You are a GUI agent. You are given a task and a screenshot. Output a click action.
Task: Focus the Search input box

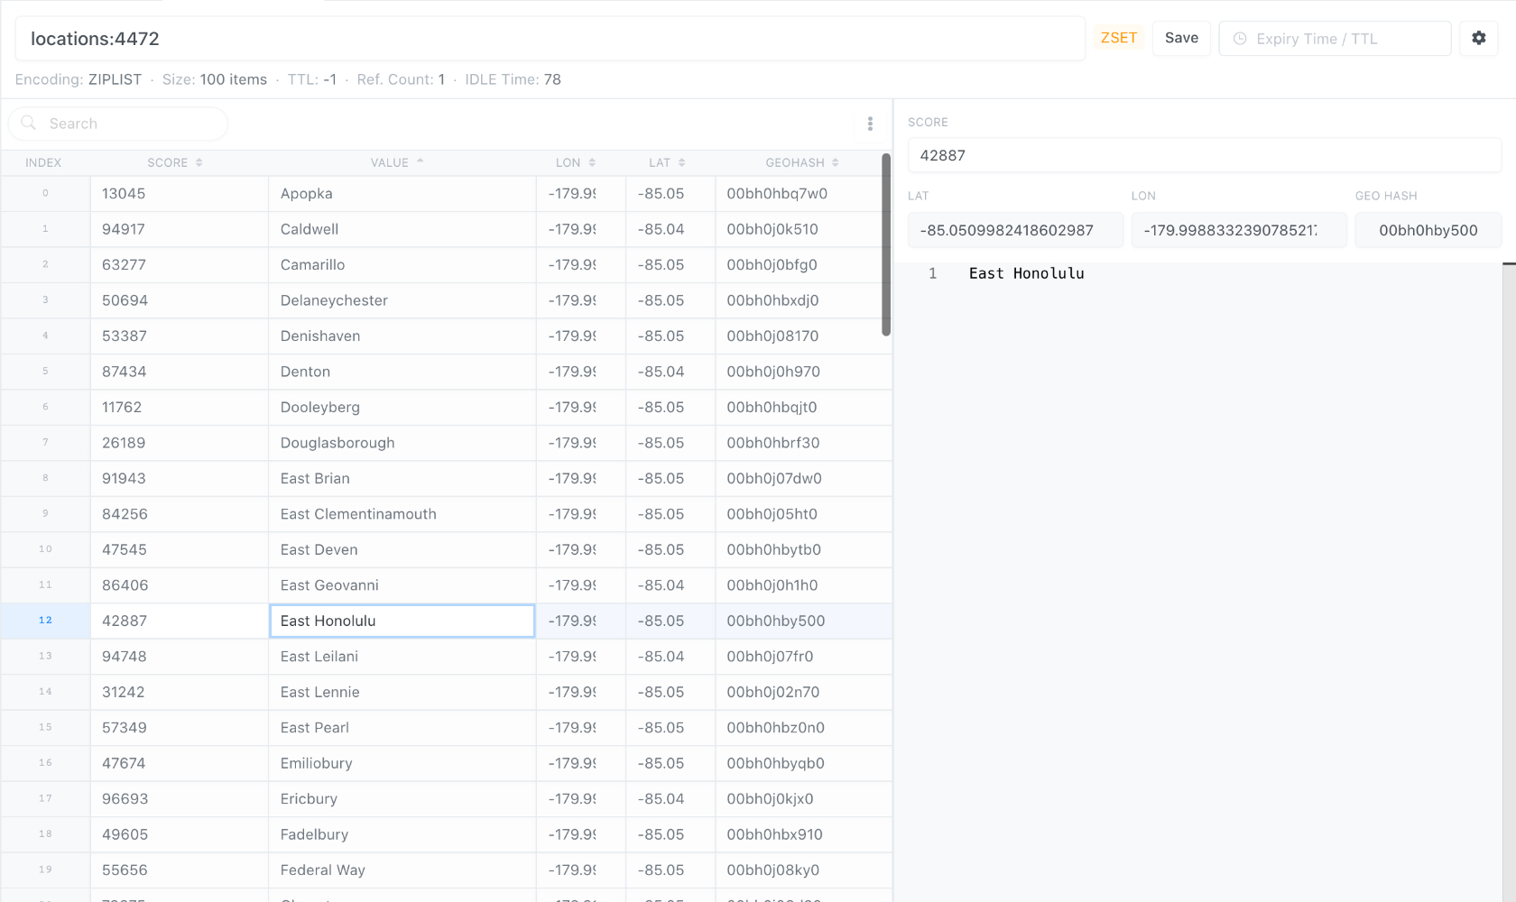131,124
